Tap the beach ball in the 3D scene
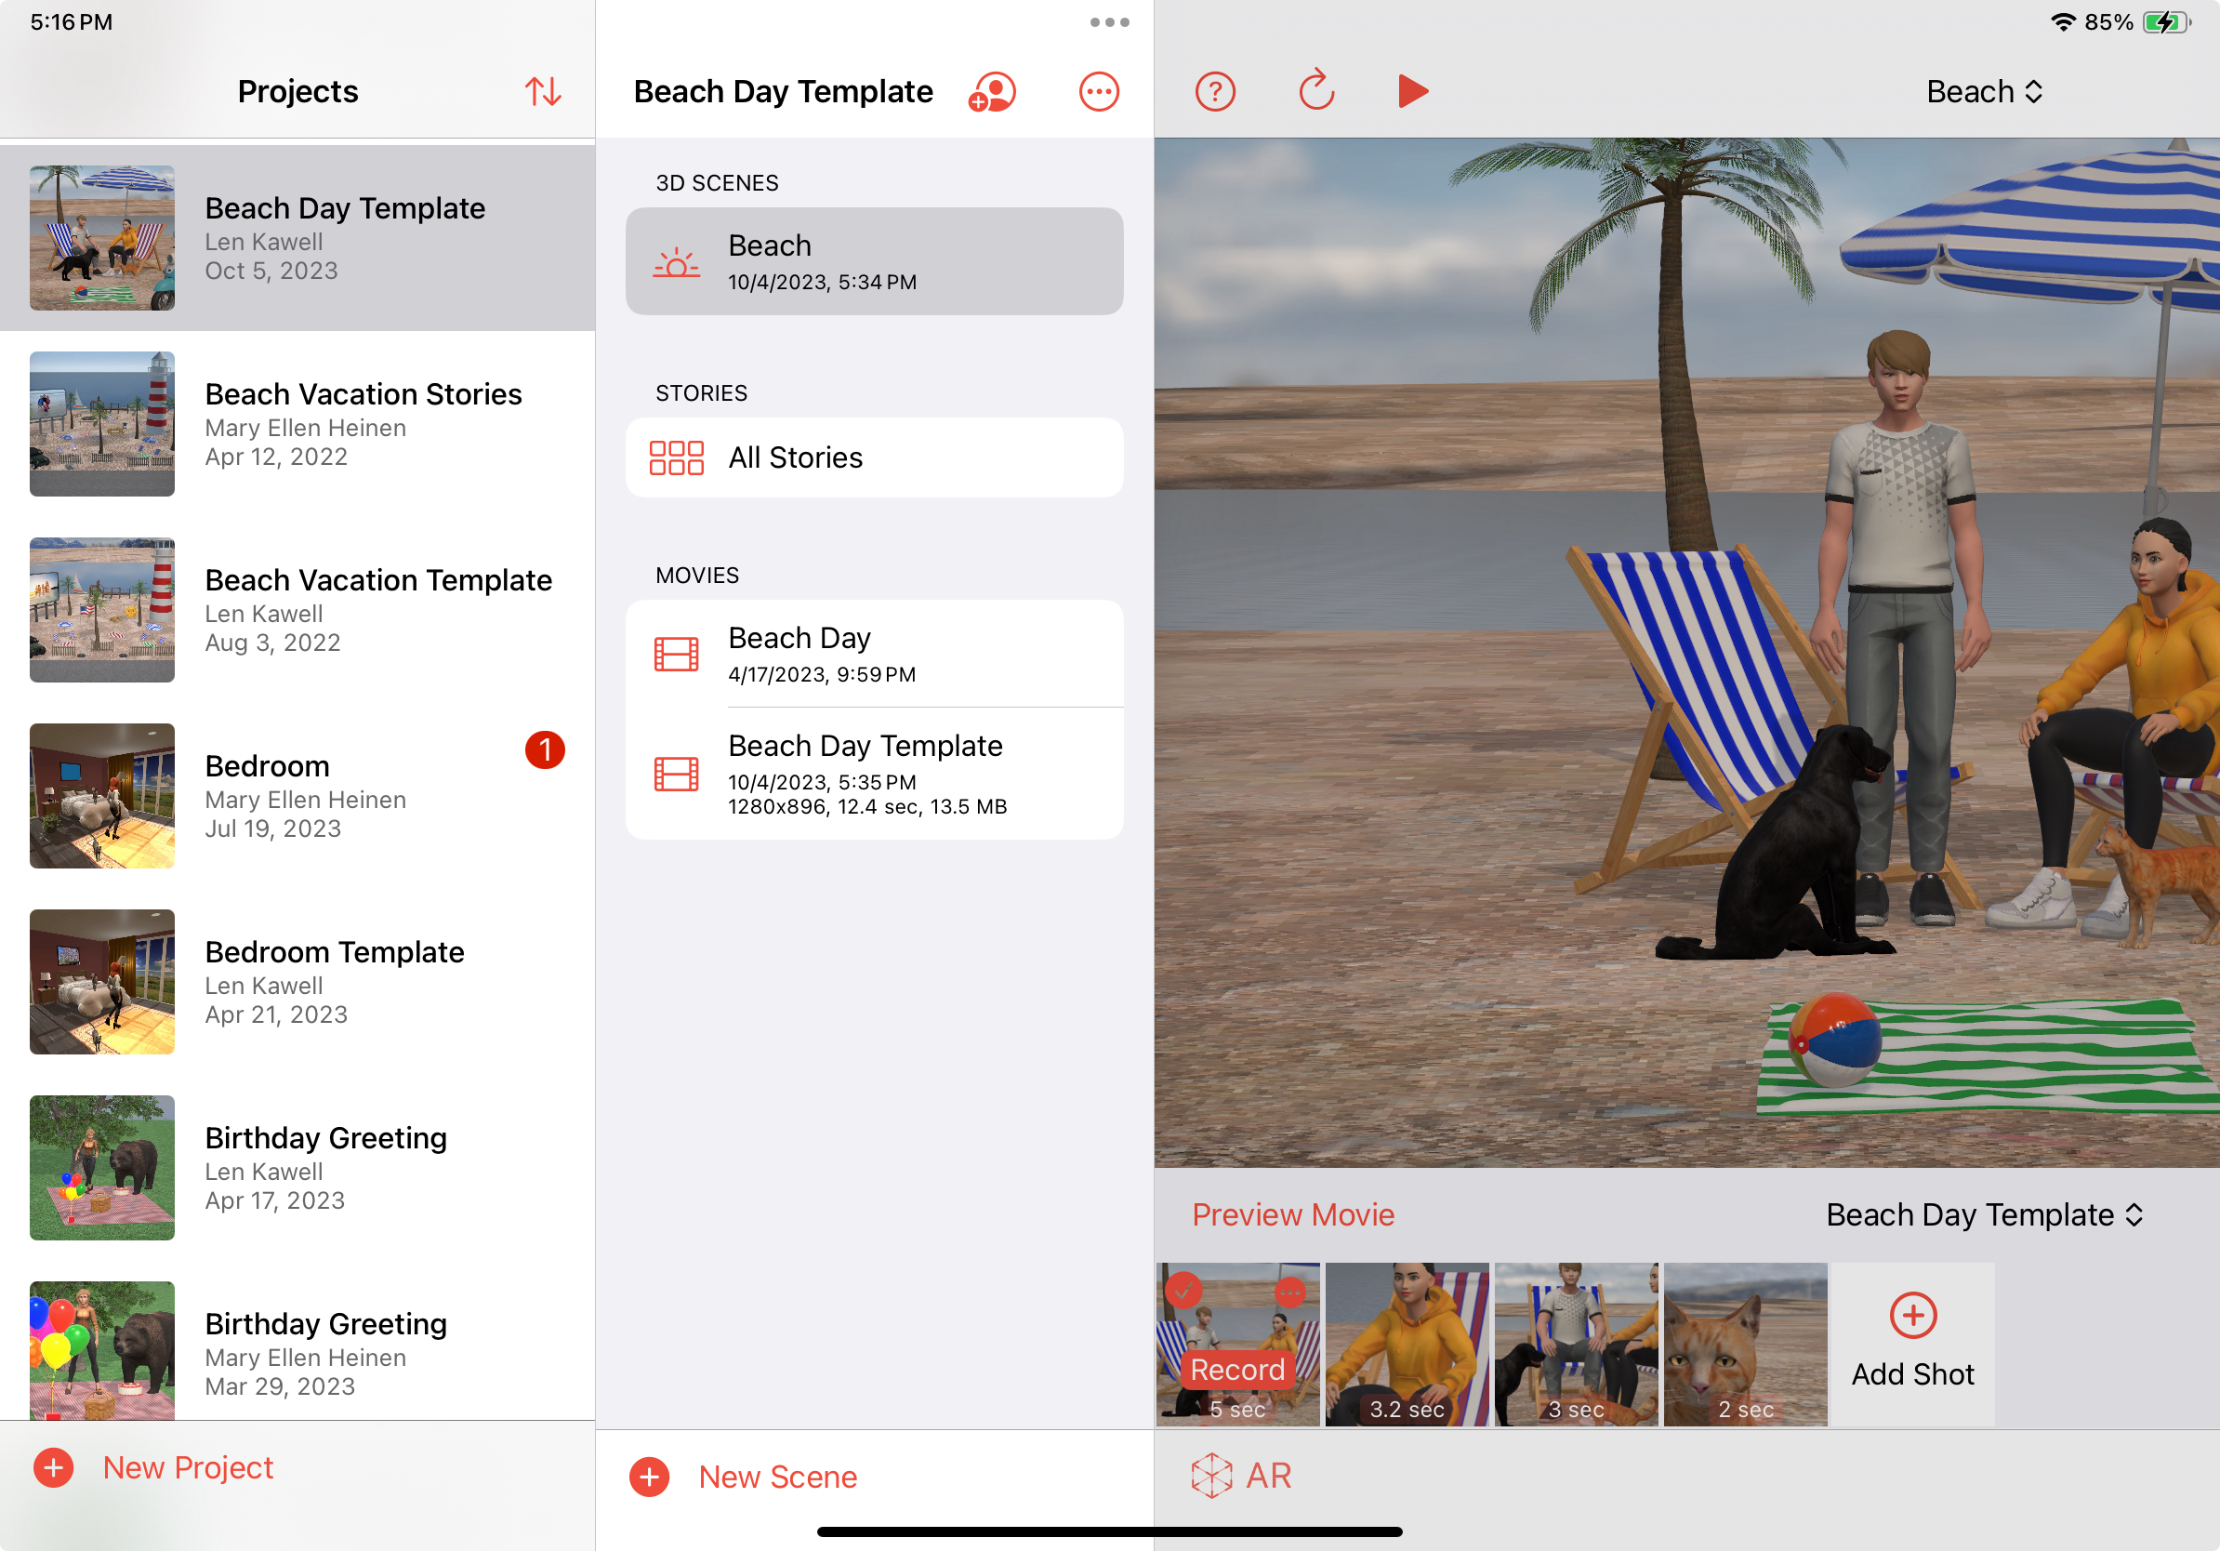Screen dimensions: 2220x1551 tap(1834, 1041)
